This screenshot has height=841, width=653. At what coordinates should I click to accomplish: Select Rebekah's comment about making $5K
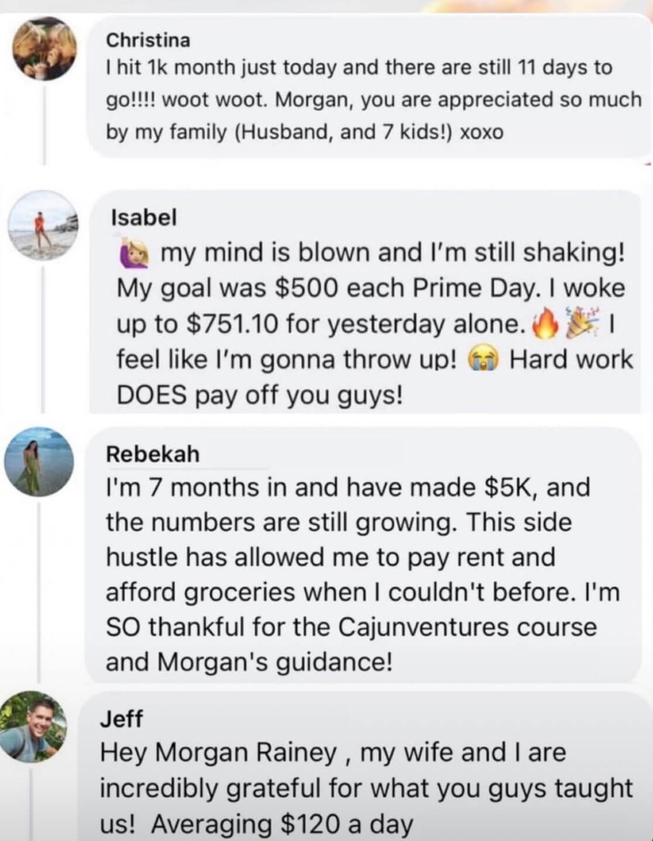click(x=363, y=574)
